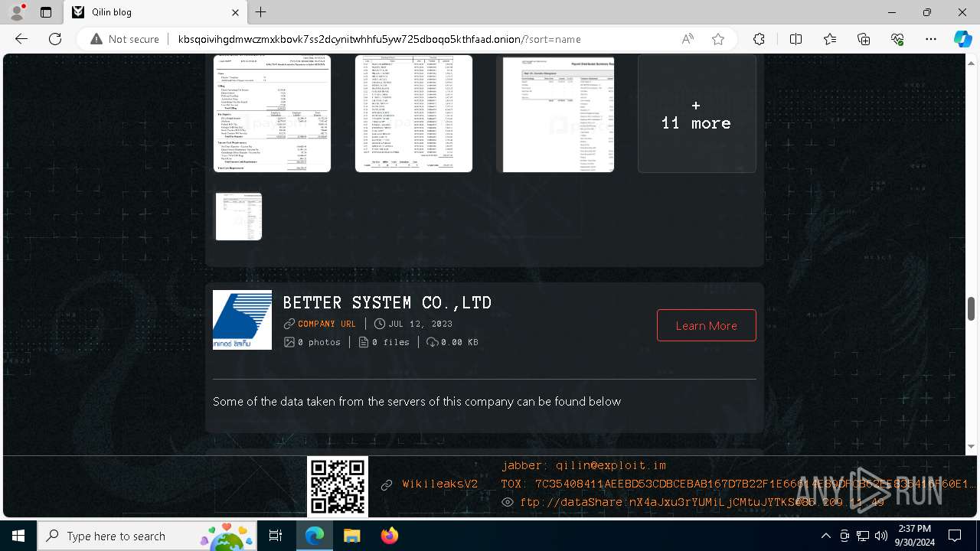Open the second table document thumbnail
Viewport: 980px width, 551px height.
pyautogui.click(x=413, y=113)
